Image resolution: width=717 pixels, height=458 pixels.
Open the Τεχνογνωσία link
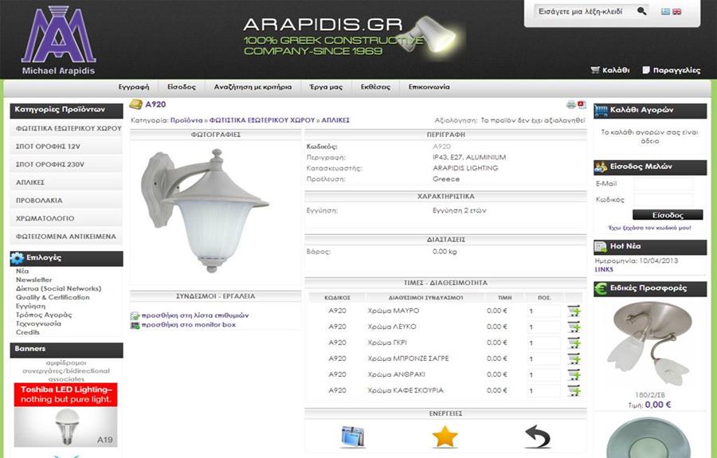pyautogui.click(x=38, y=323)
